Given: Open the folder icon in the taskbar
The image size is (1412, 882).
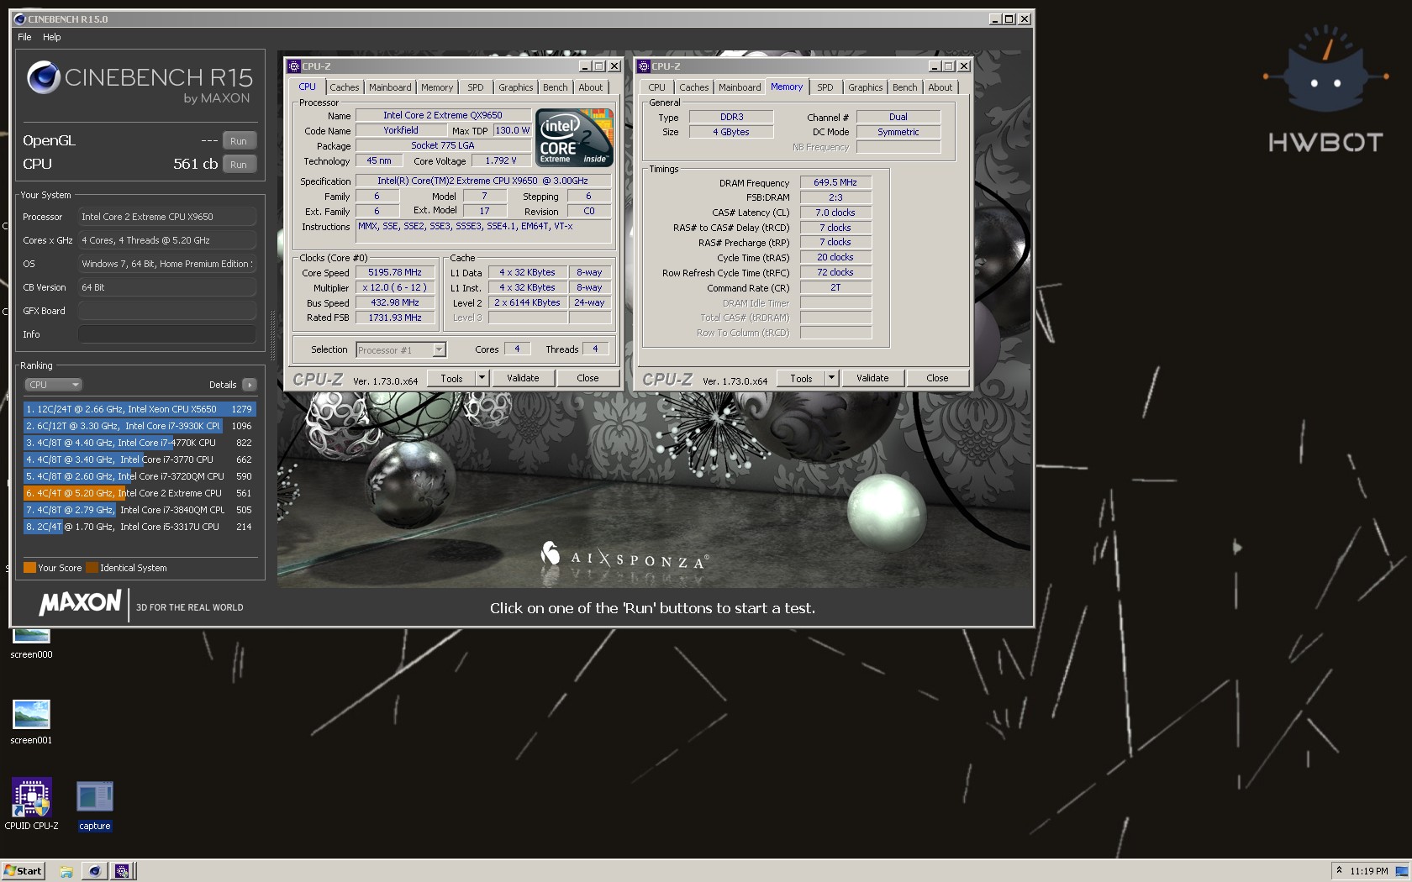Looking at the screenshot, I should point(66,871).
